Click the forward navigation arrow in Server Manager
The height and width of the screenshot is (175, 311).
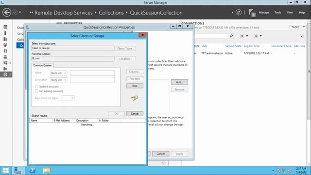point(15,12)
